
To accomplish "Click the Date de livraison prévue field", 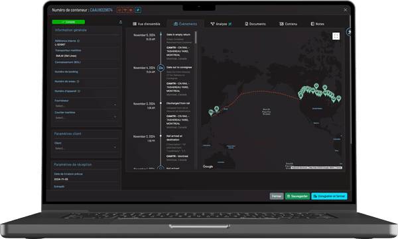I will [86, 179].
